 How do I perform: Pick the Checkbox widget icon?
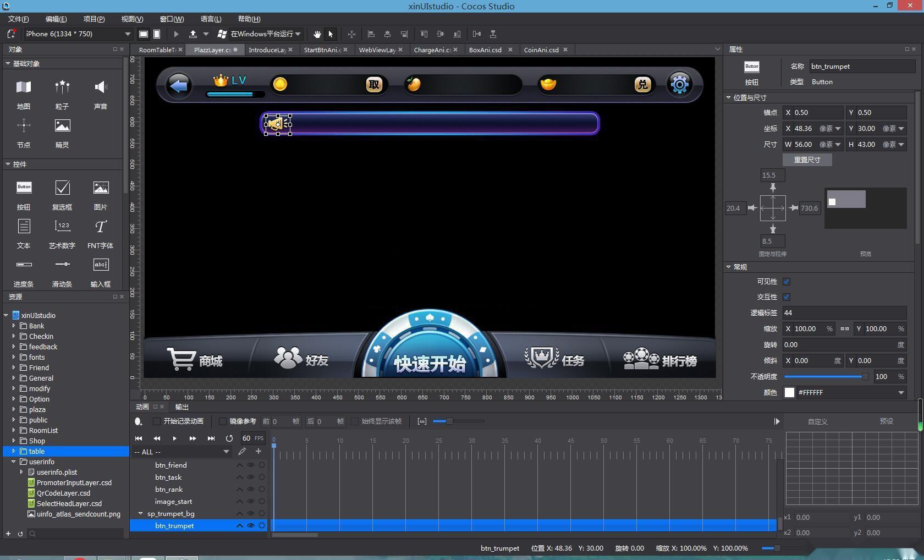62,188
